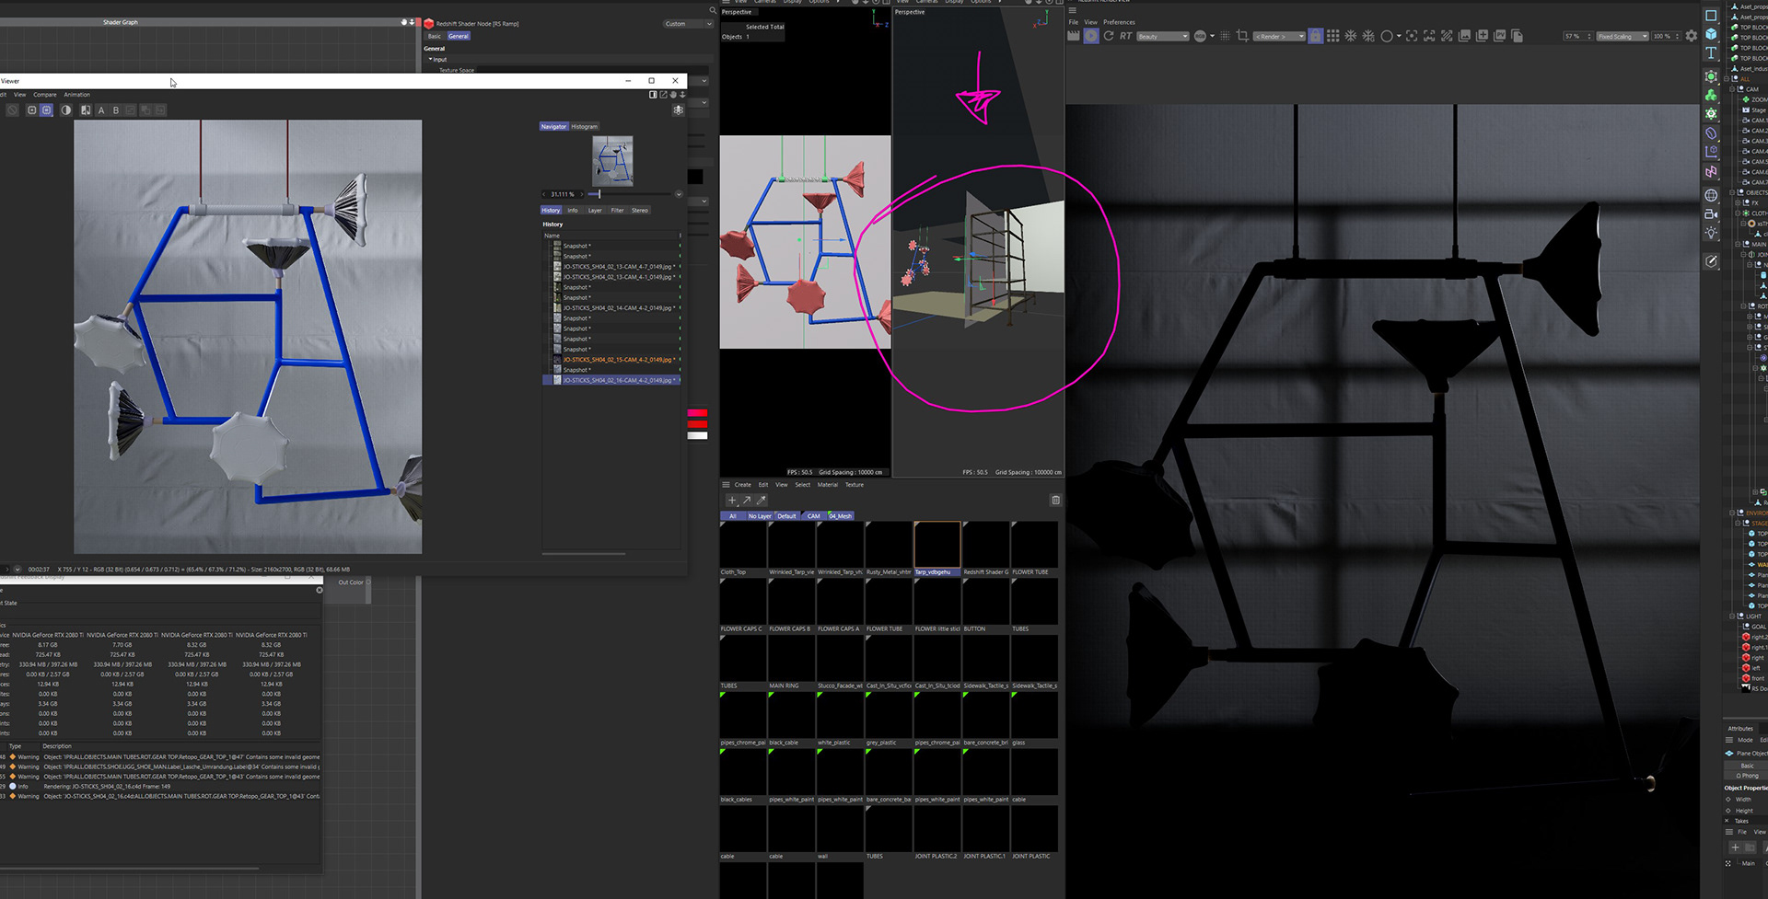1768x899 pixels.
Task: Click the trash delete material icon
Action: coord(1055,501)
